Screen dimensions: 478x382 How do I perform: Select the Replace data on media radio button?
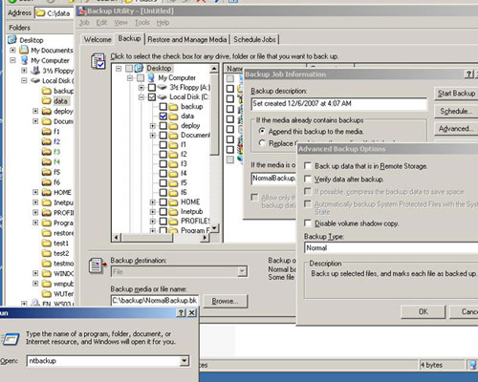(x=262, y=143)
